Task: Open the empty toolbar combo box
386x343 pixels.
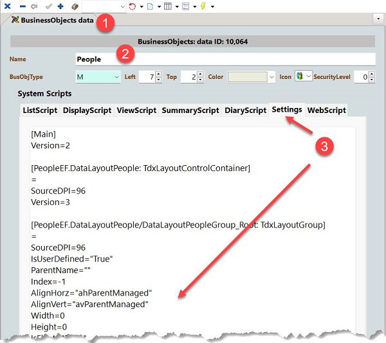Action: (x=104, y=6)
